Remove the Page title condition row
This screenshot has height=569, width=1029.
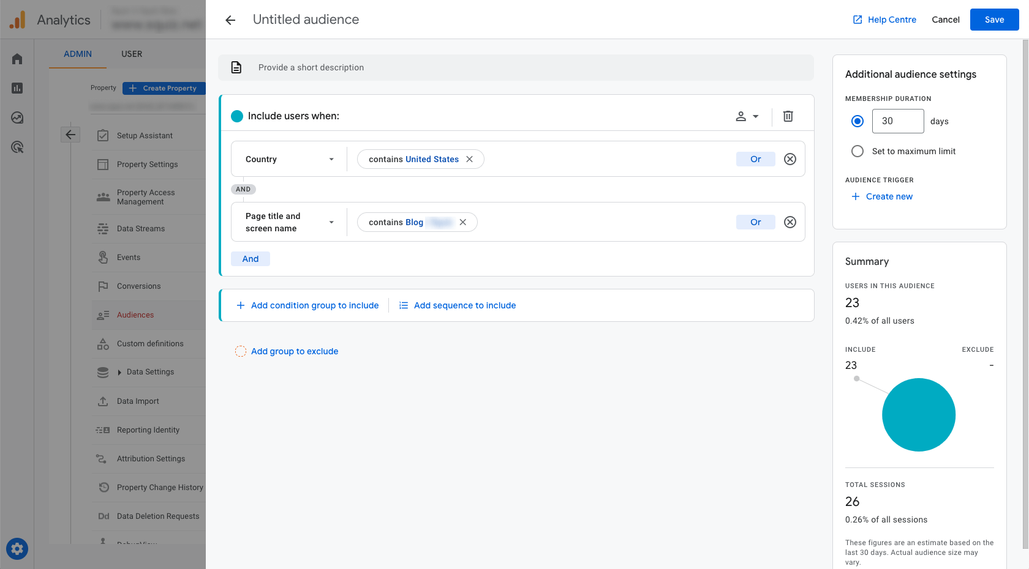[790, 222]
